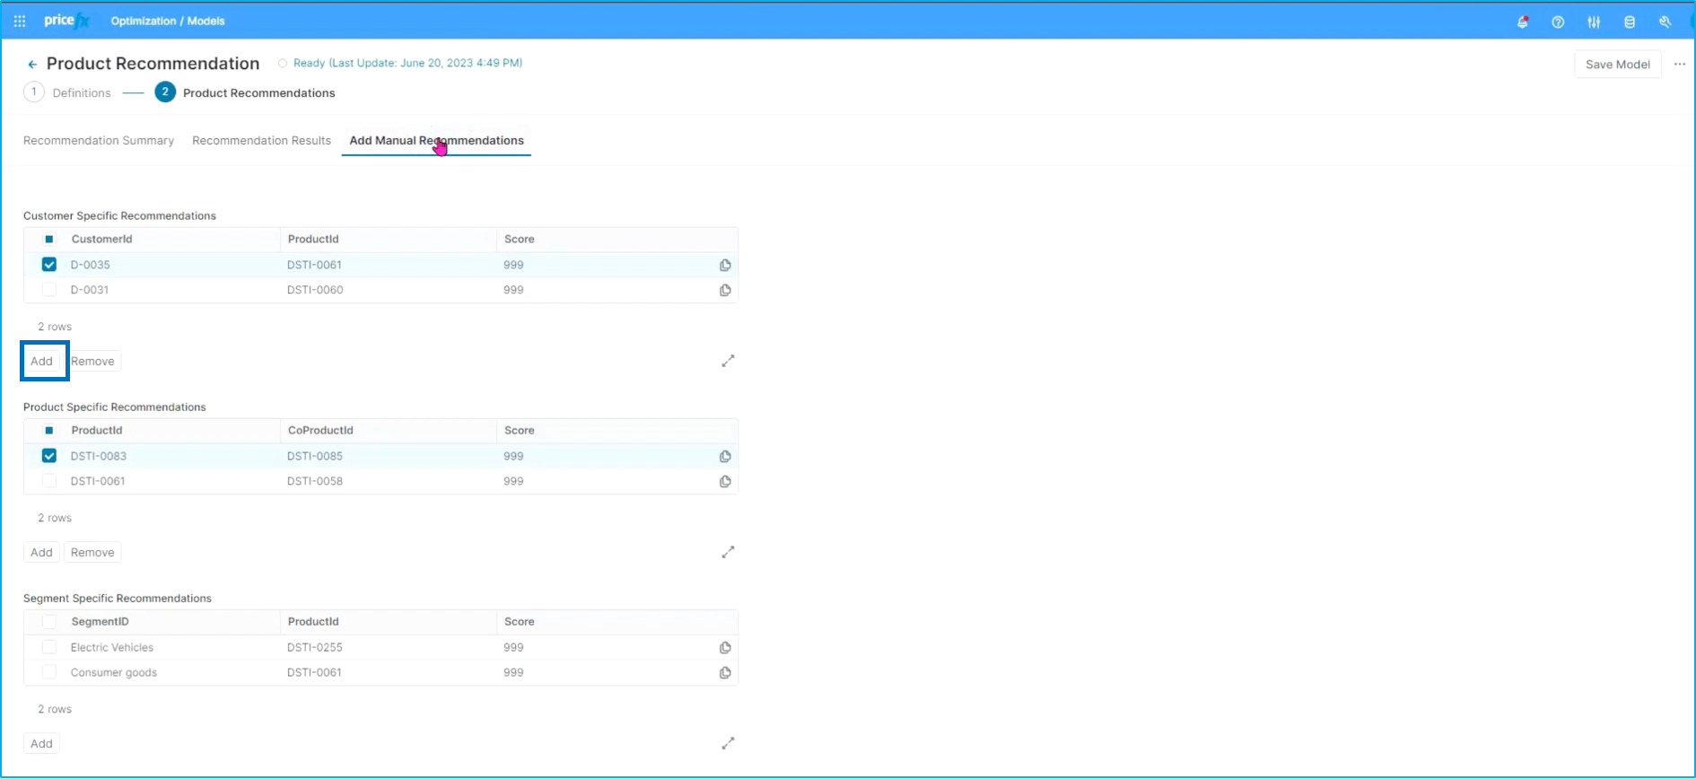
Task: Duplicate the D-0031 row with copy icon
Action: (x=725, y=290)
